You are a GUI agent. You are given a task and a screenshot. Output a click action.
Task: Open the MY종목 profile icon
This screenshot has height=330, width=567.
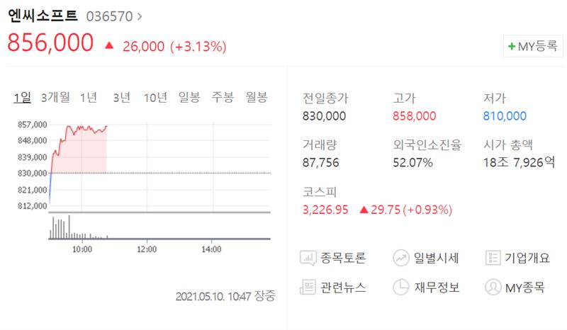pos(493,288)
